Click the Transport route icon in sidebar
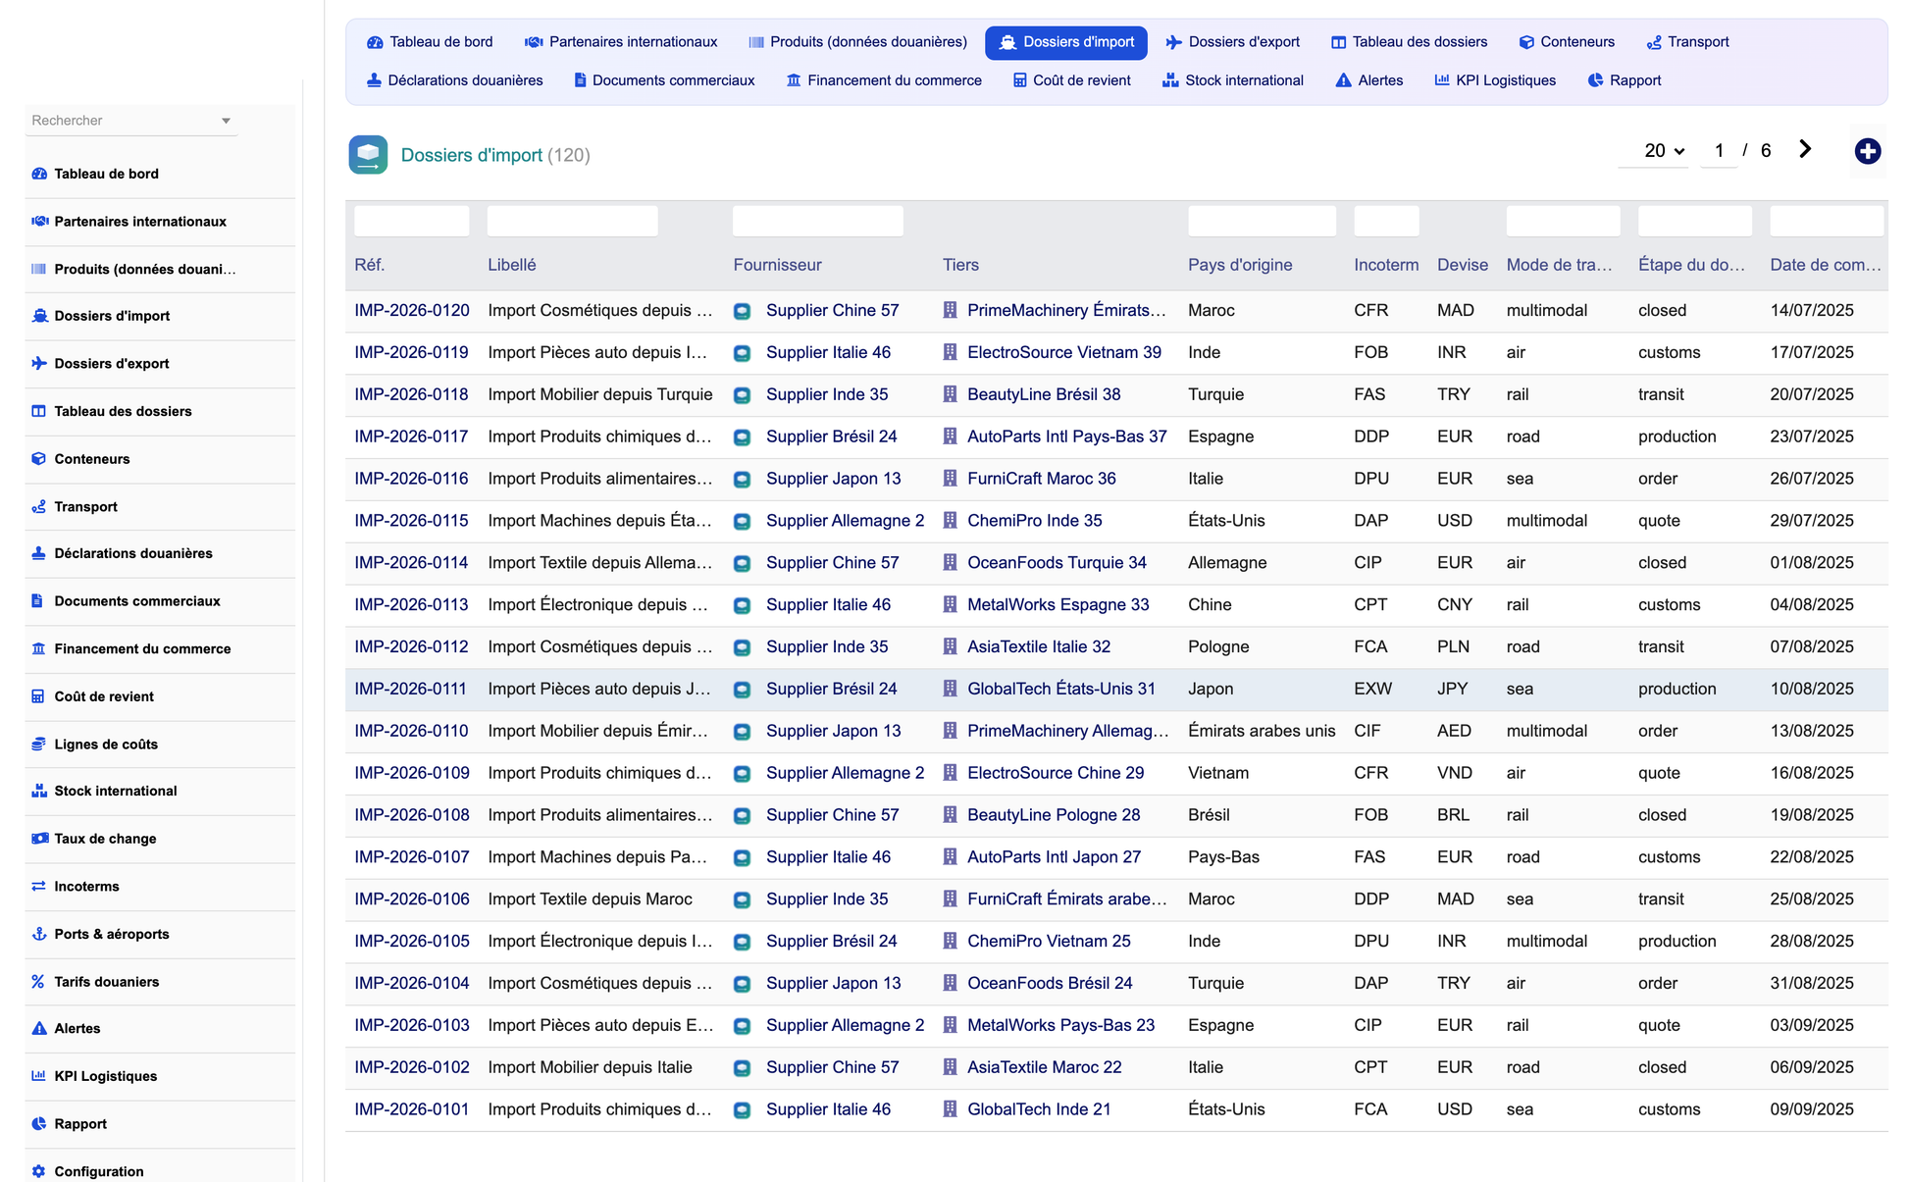 pos(39,507)
